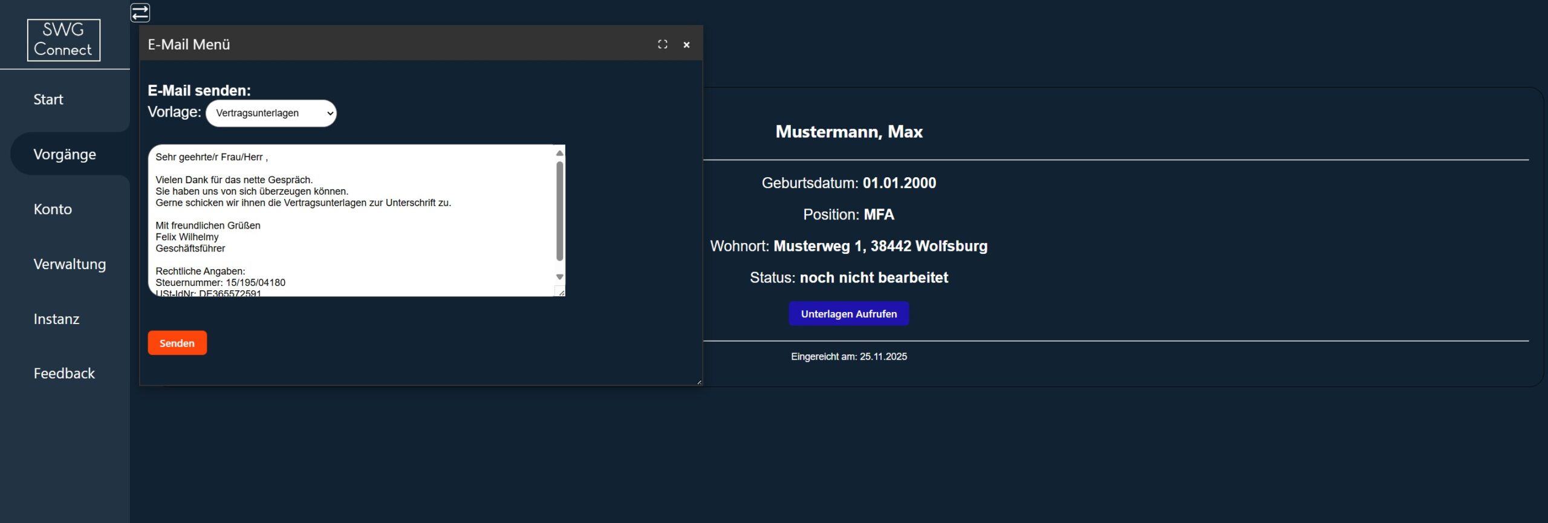Navigate to Verwaltung
This screenshot has width=1548, height=523.
tap(70, 264)
